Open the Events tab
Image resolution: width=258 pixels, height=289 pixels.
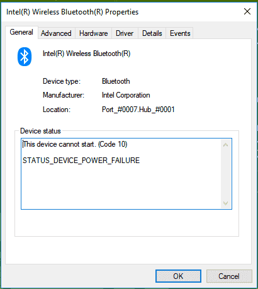[180, 33]
